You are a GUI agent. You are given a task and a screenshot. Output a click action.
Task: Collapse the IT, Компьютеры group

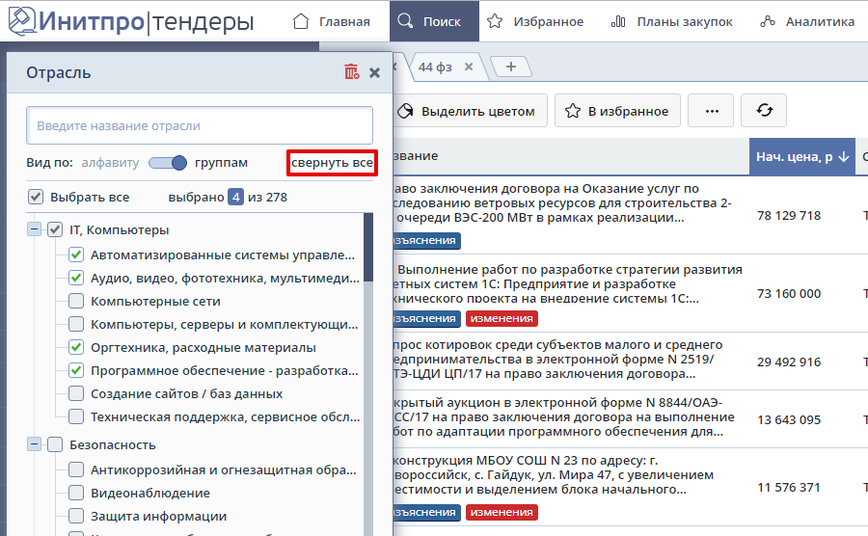pyautogui.click(x=34, y=229)
